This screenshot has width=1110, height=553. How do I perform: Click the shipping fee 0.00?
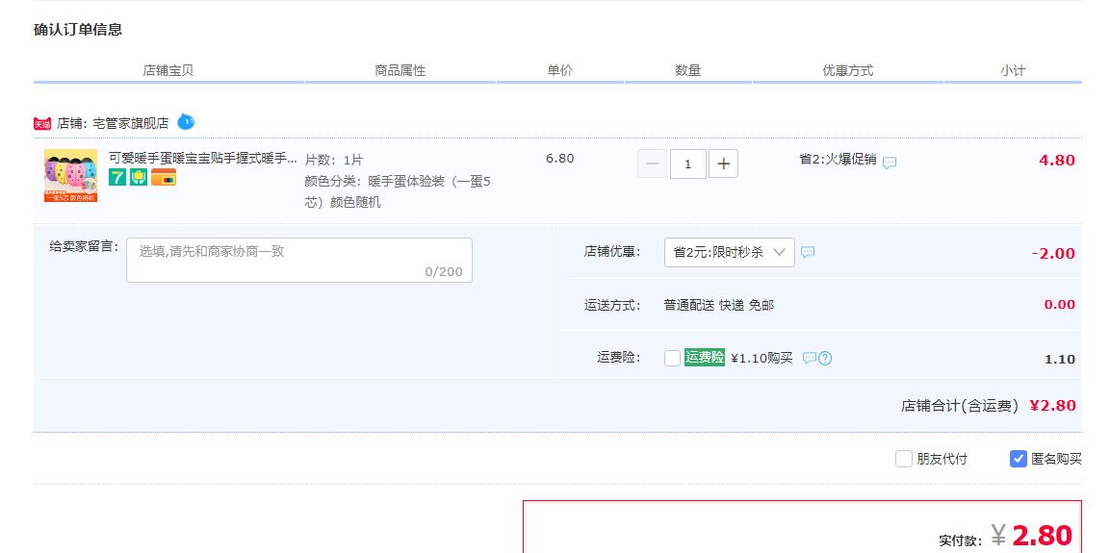[x=1060, y=305]
